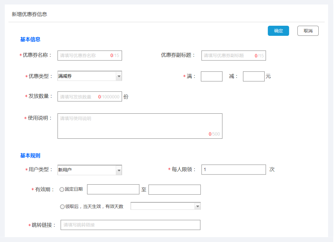
Task: Click the 取消 cancel button
Action: 308,31
